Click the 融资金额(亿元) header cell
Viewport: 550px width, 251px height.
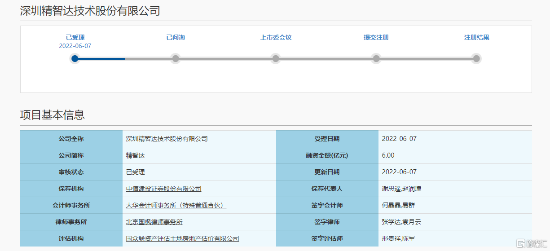tap(327, 156)
